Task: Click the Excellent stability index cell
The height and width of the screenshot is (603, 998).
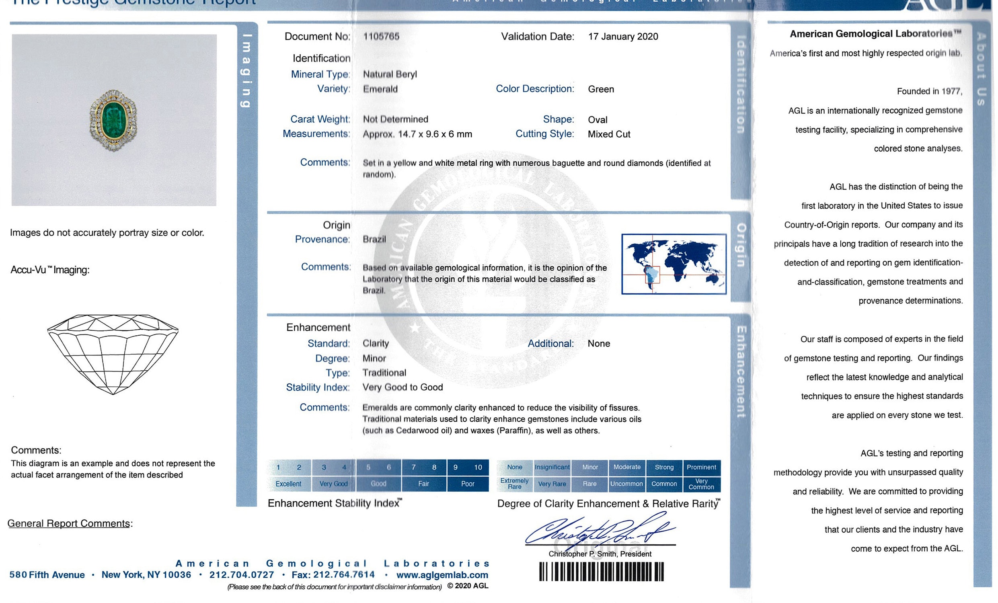Action: pos(288,484)
